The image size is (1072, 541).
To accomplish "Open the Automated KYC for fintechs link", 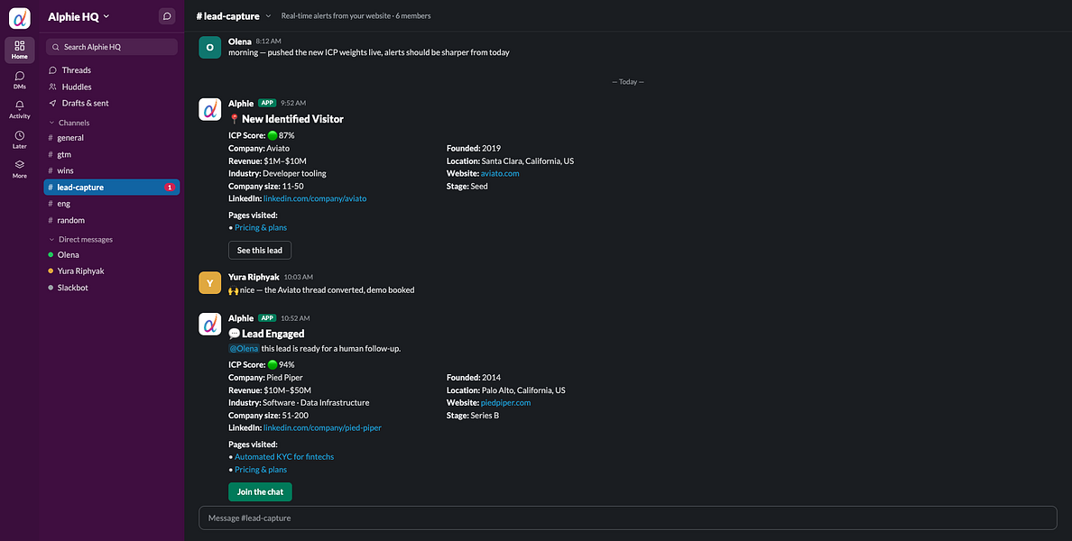I will [284, 457].
